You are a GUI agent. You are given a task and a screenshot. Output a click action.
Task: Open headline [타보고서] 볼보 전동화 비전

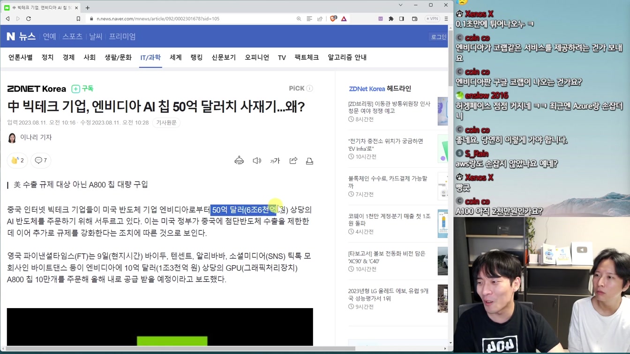pyautogui.click(x=387, y=257)
